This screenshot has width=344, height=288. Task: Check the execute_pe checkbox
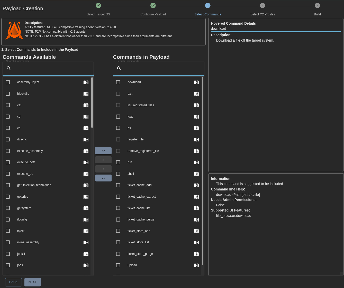[x=8, y=174]
